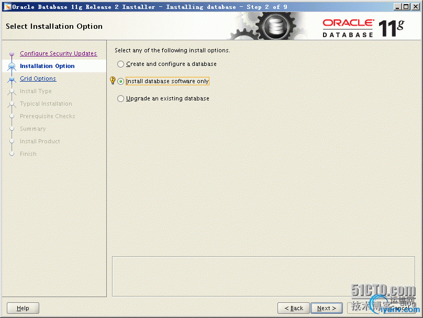Screen dimensions: 423x318
Task: Go to the Grid Options step link
Action: click(x=38, y=78)
